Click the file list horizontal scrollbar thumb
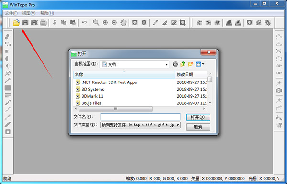Image resolution: width=287 pixels, height=184 pixels. point(115,109)
